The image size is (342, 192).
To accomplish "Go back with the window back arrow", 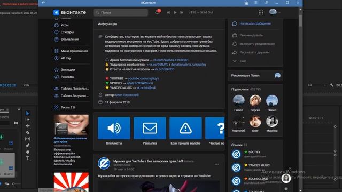I will [43, 3].
